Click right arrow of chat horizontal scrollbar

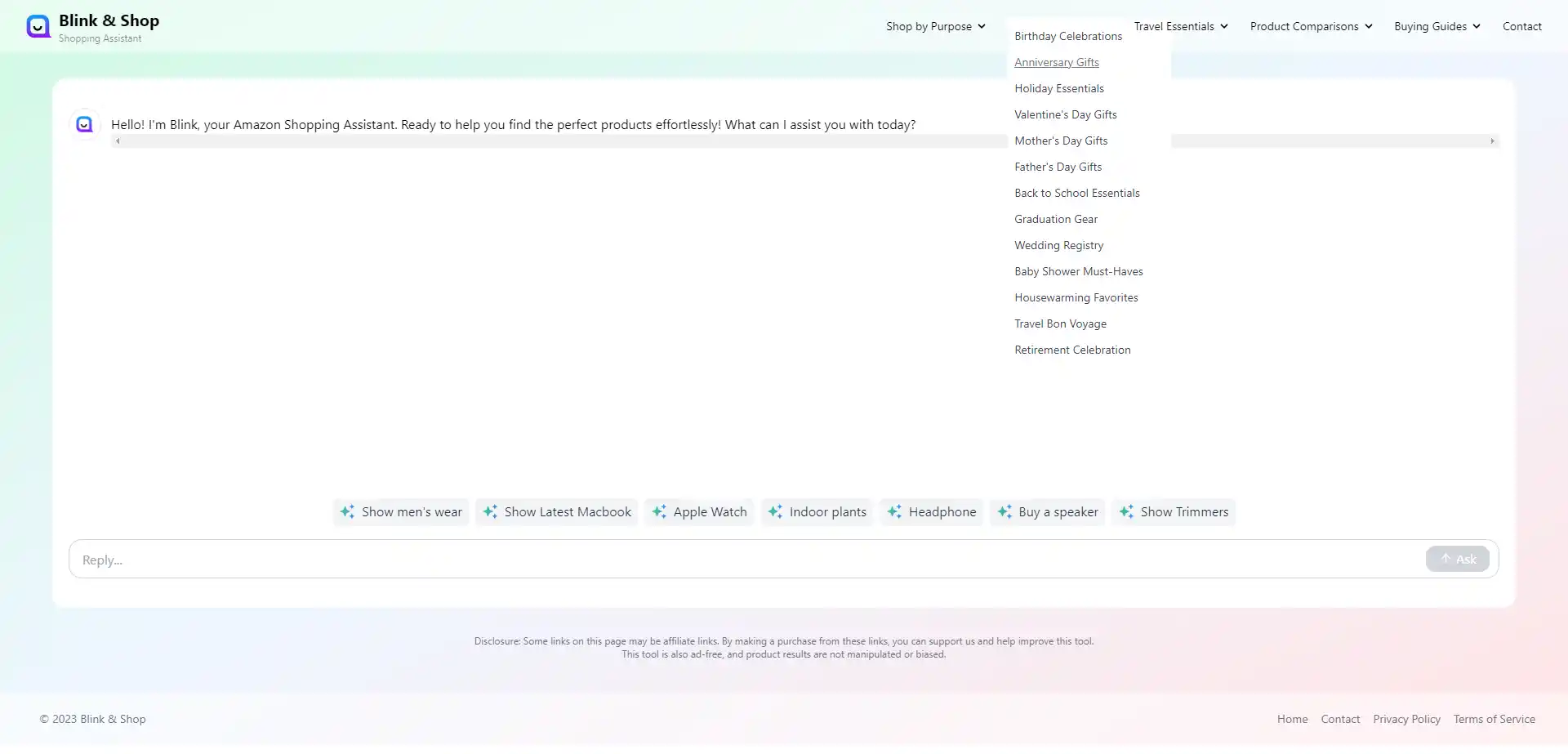tap(1492, 141)
